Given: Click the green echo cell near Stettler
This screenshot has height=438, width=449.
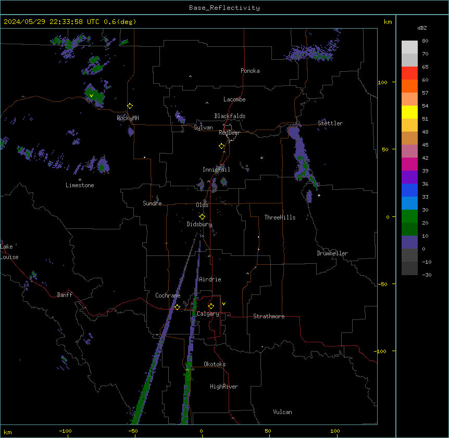Looking at the screenshot, I should [303, 168].
